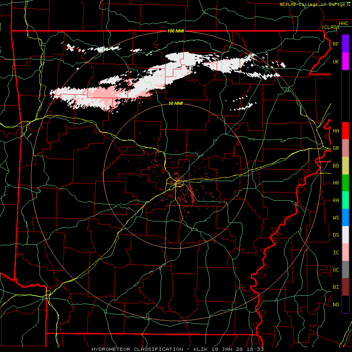Click the ND black legend swatch
The width and height of the screenshot is (352, 352).
click(x=345, y=304)
